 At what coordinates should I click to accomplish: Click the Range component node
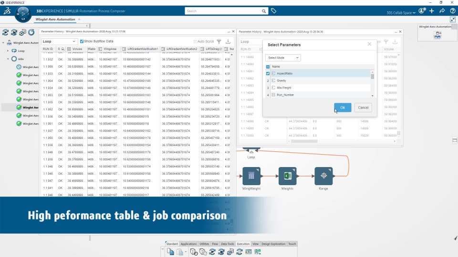point(323,176)
